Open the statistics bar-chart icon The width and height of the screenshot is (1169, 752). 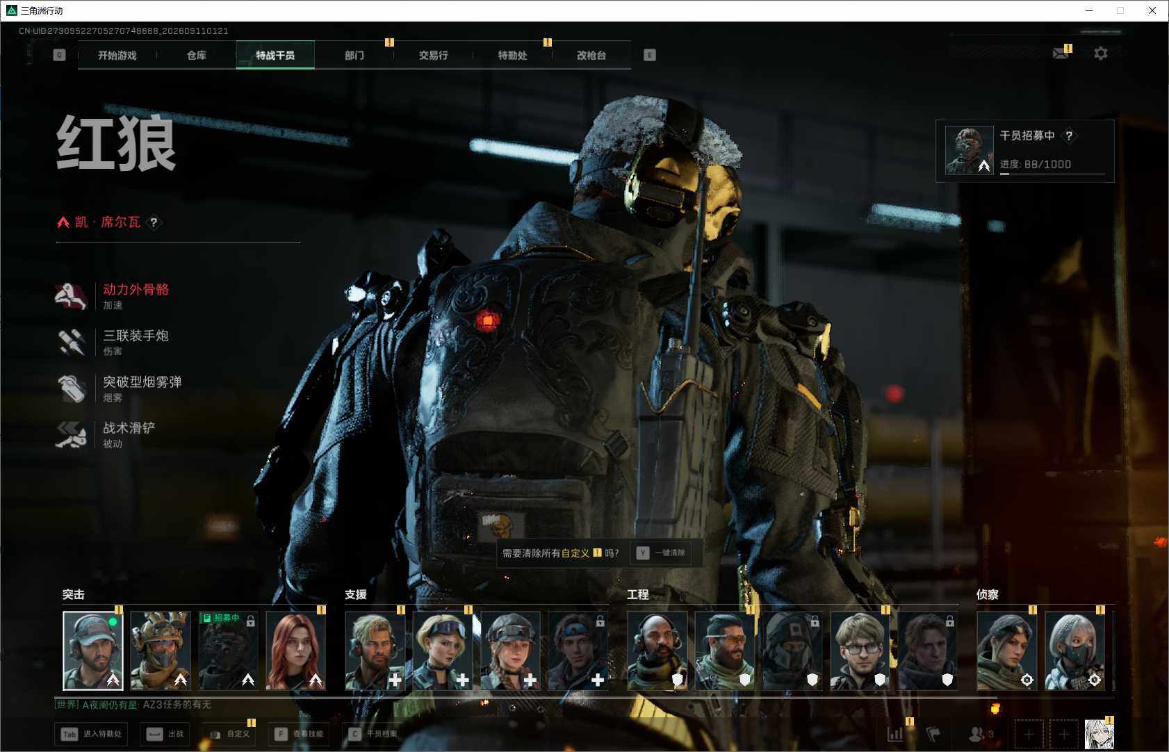[895, 734]
